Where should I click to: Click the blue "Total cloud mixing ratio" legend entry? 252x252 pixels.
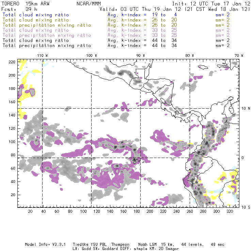36,15
